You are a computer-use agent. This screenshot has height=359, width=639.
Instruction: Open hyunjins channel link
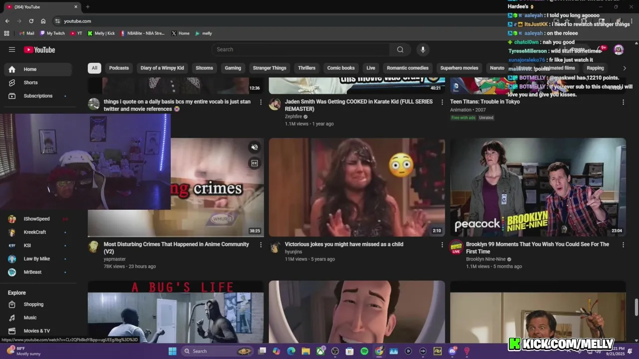click(294, 252)
